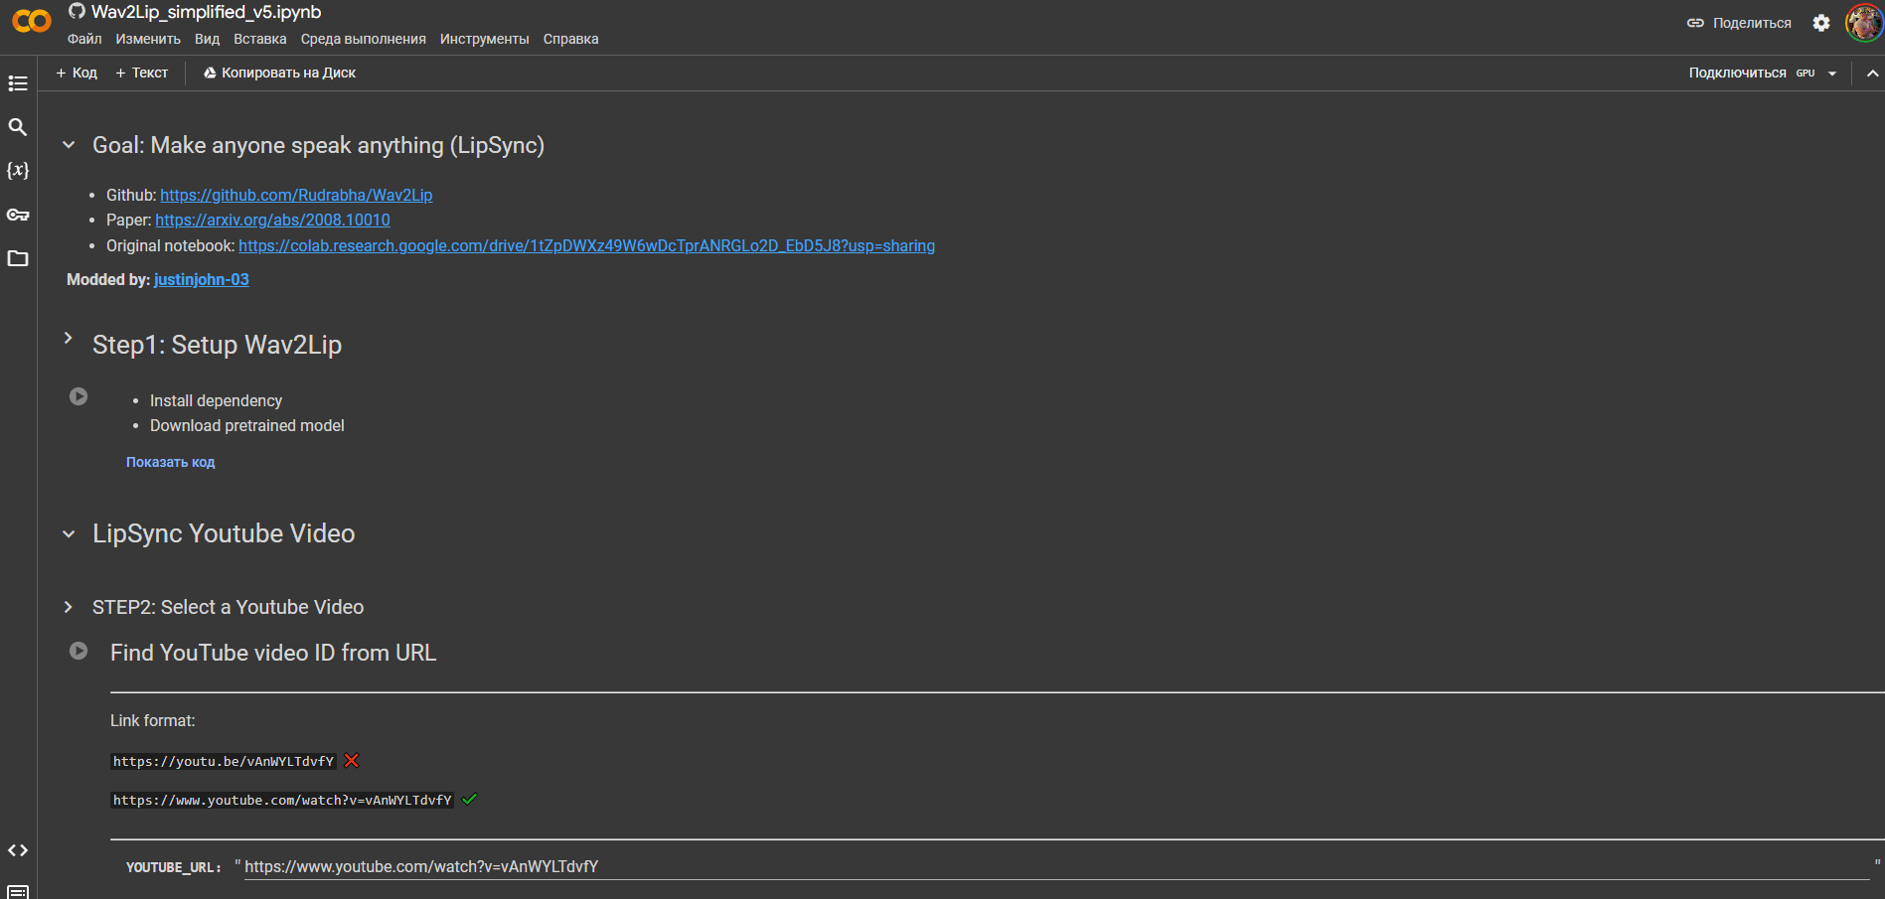
Task: Open the Colab logo home
Action: click(x=31, y=21)
